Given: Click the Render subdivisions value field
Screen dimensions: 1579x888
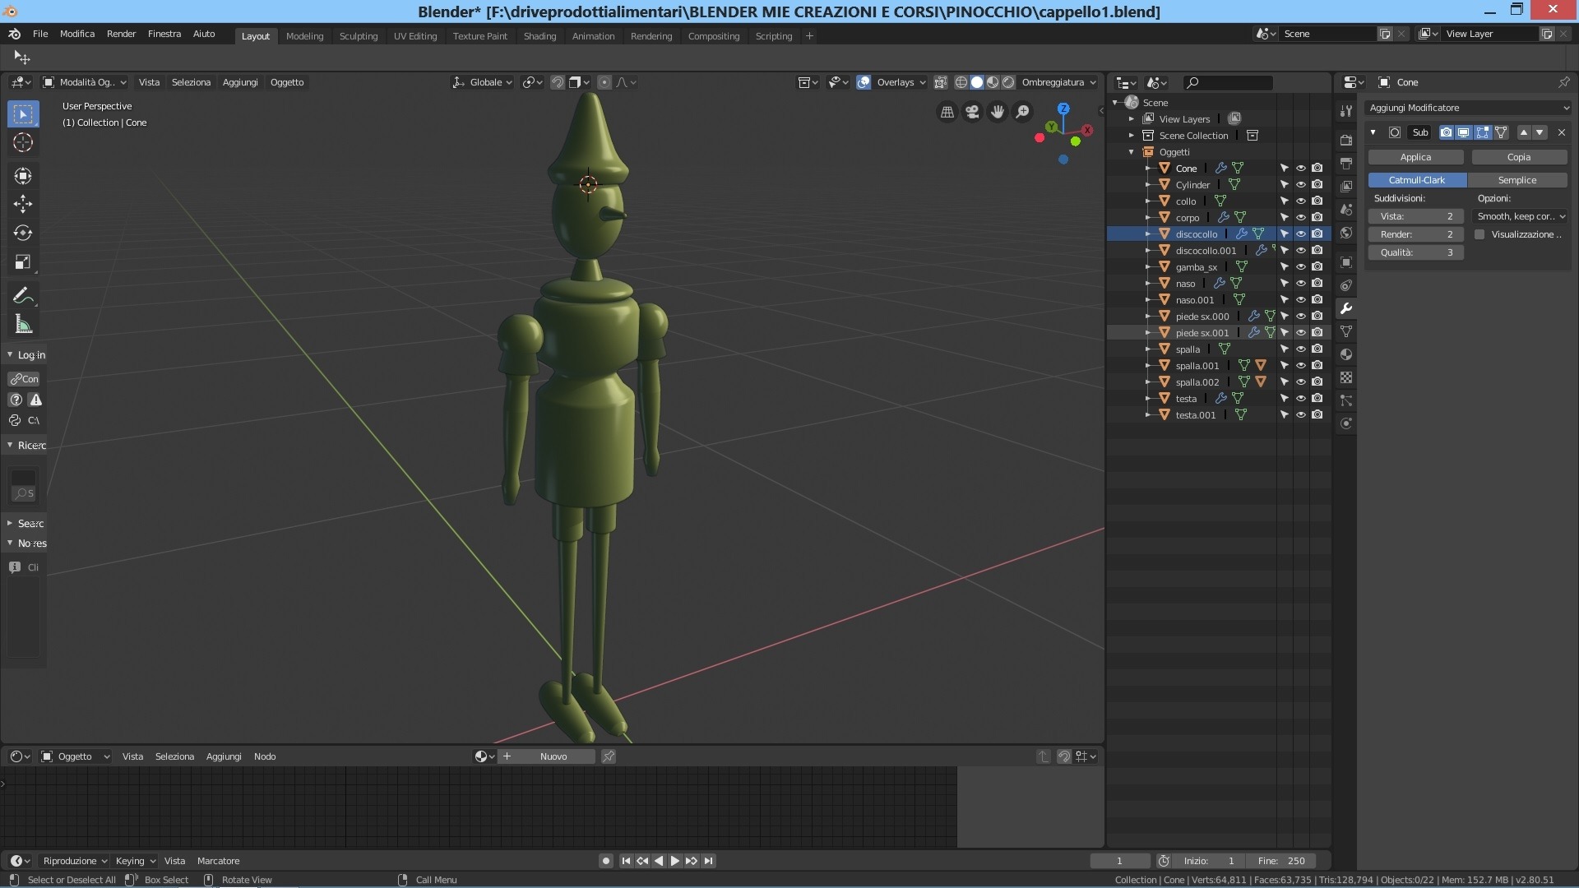Looking at the screenshot, I should pyautogui.click(x=1416, y=234).
